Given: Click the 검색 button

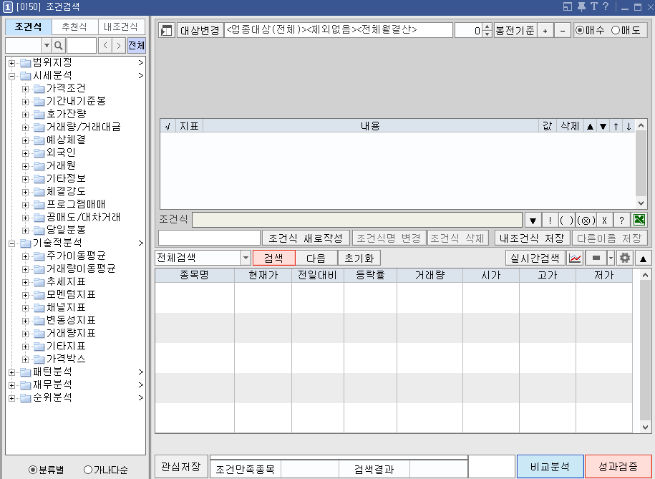Looking at the screenshot, I should point(274,259).
